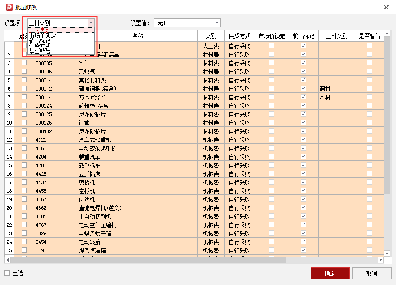Toggle 输出标记 for the 剪板机 row
The image size is (396, 285).
pos(304,182)
